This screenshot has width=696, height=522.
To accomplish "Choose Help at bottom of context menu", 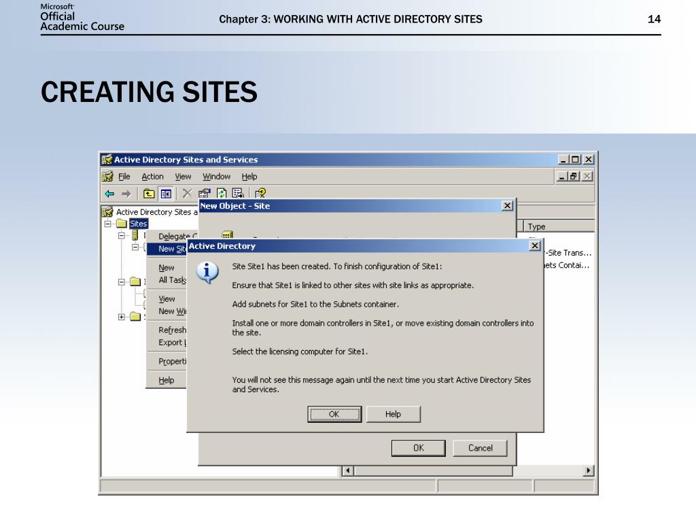I will pyautogui.click(x=167, y=381).
